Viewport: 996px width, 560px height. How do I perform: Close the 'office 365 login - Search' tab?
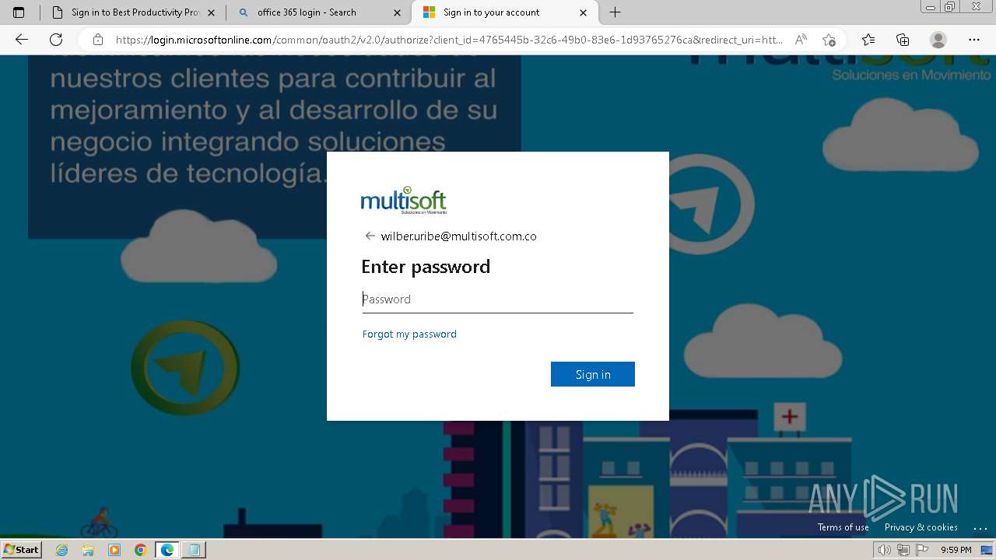tap(398, 12)
